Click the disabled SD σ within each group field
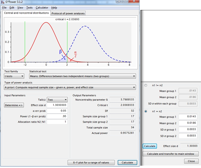Screen dimensions: 201x168 pos(188,104)
